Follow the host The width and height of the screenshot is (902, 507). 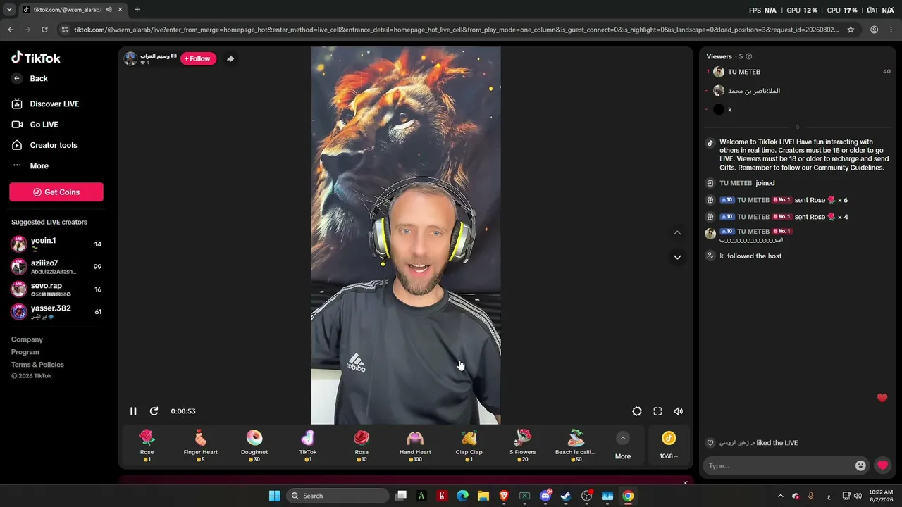(x=198, y=58)
